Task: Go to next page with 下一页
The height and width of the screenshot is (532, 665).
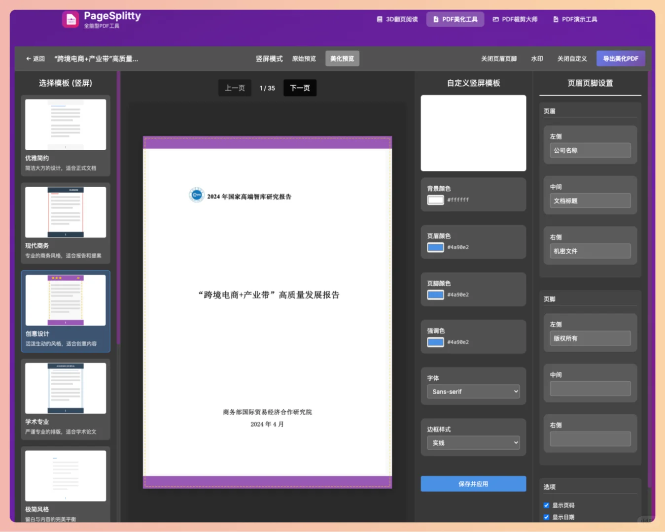Action: coord(300,88)
